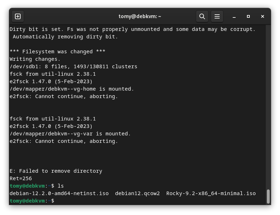The height and width of the screenshot is (215, 280).
Task: Click the terminal scrollbar thumb
Action: [268, 197]
